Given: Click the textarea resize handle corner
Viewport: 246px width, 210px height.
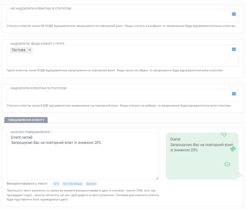Looking at the screenshot, I should tap(157, 178).
